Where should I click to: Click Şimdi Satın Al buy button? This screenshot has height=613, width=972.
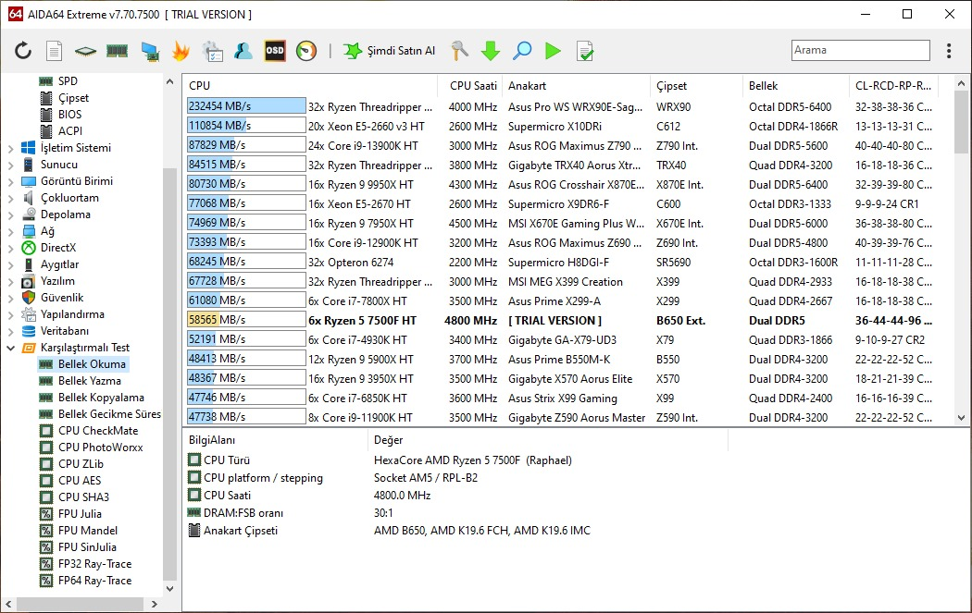point(390,51)
